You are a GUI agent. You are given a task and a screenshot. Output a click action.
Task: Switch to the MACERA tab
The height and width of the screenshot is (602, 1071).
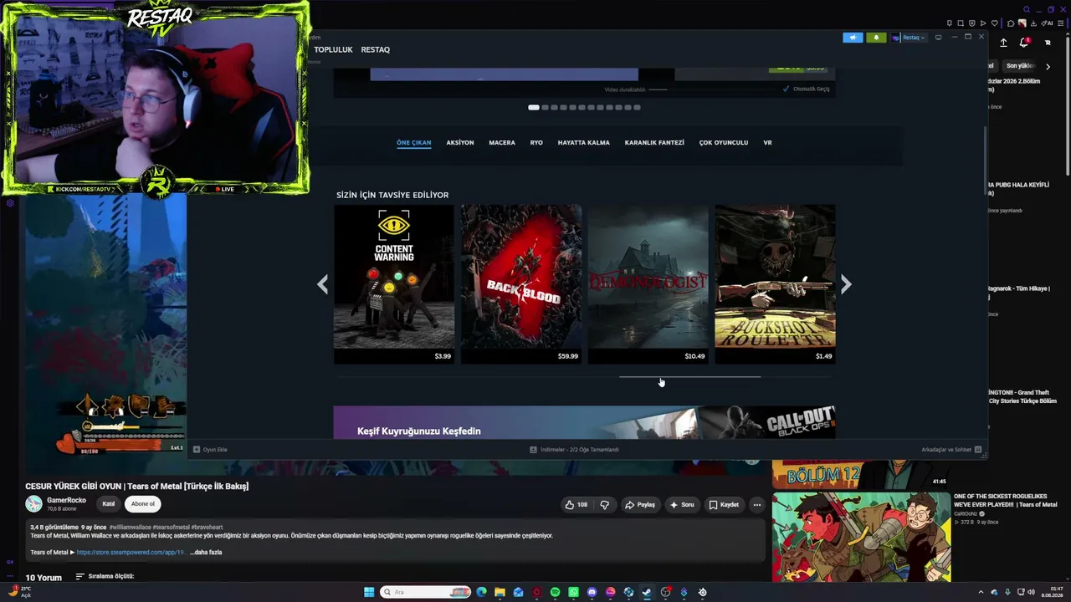point(502,143)
